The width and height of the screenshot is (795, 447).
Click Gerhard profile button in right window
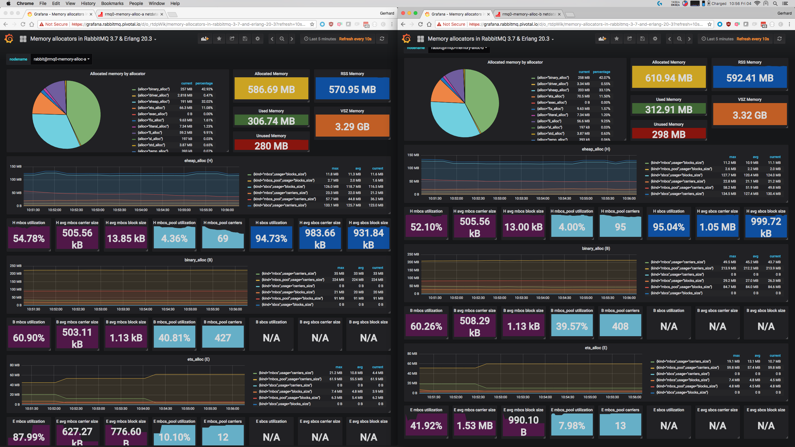click(784, 13)
